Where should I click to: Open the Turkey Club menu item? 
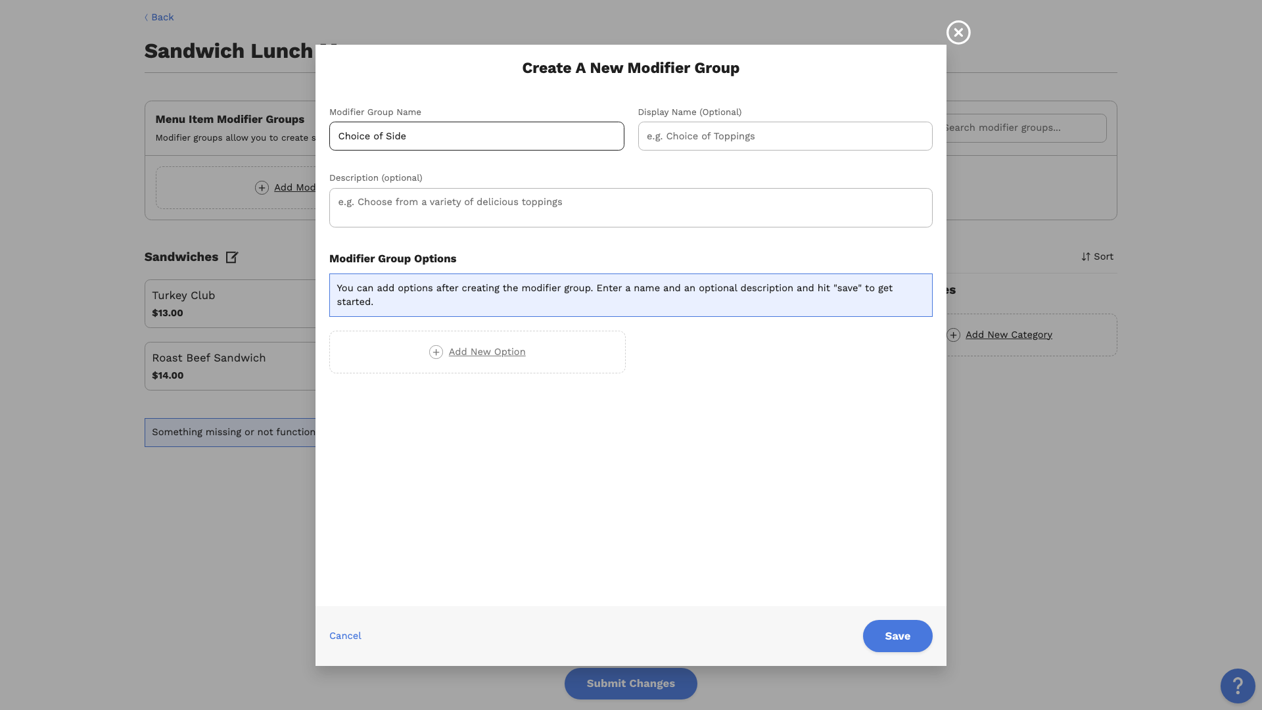[x=230, y=304]
